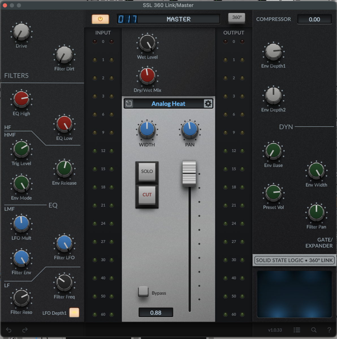The width and height of the screenshot is (337, 339).
Task: Open the help question mark icon
Action: pyautogui.click(x=329, y=330)
